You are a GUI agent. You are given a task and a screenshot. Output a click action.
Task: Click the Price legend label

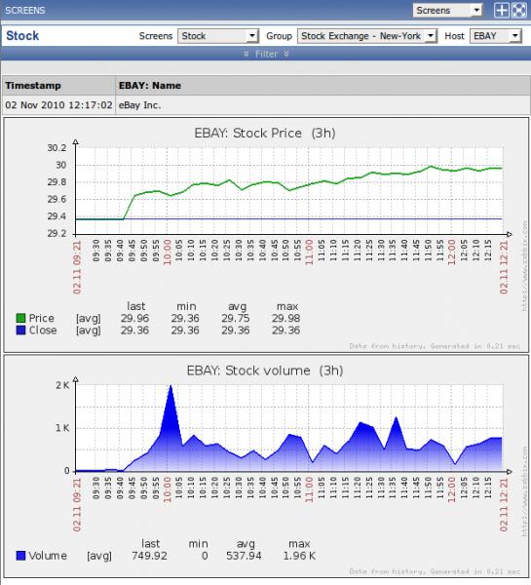click(x=41, y=318)
